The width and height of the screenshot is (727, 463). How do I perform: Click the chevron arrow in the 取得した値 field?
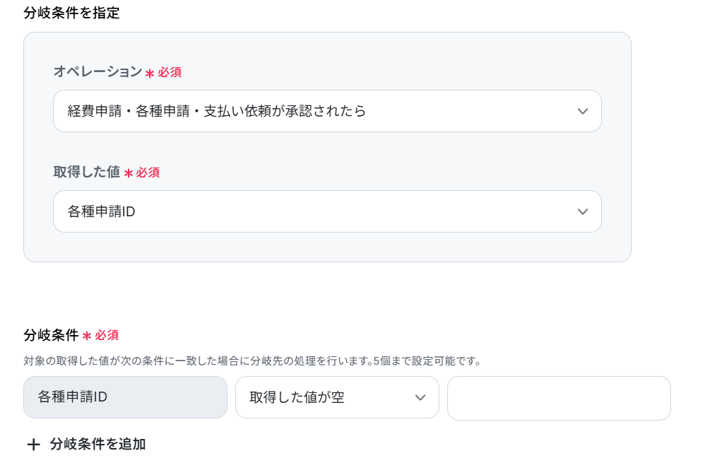583,211
